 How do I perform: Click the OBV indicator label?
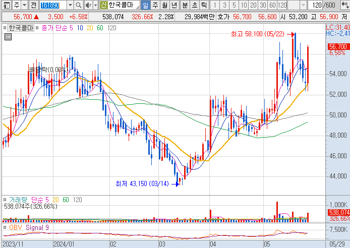tap(16, 227)
